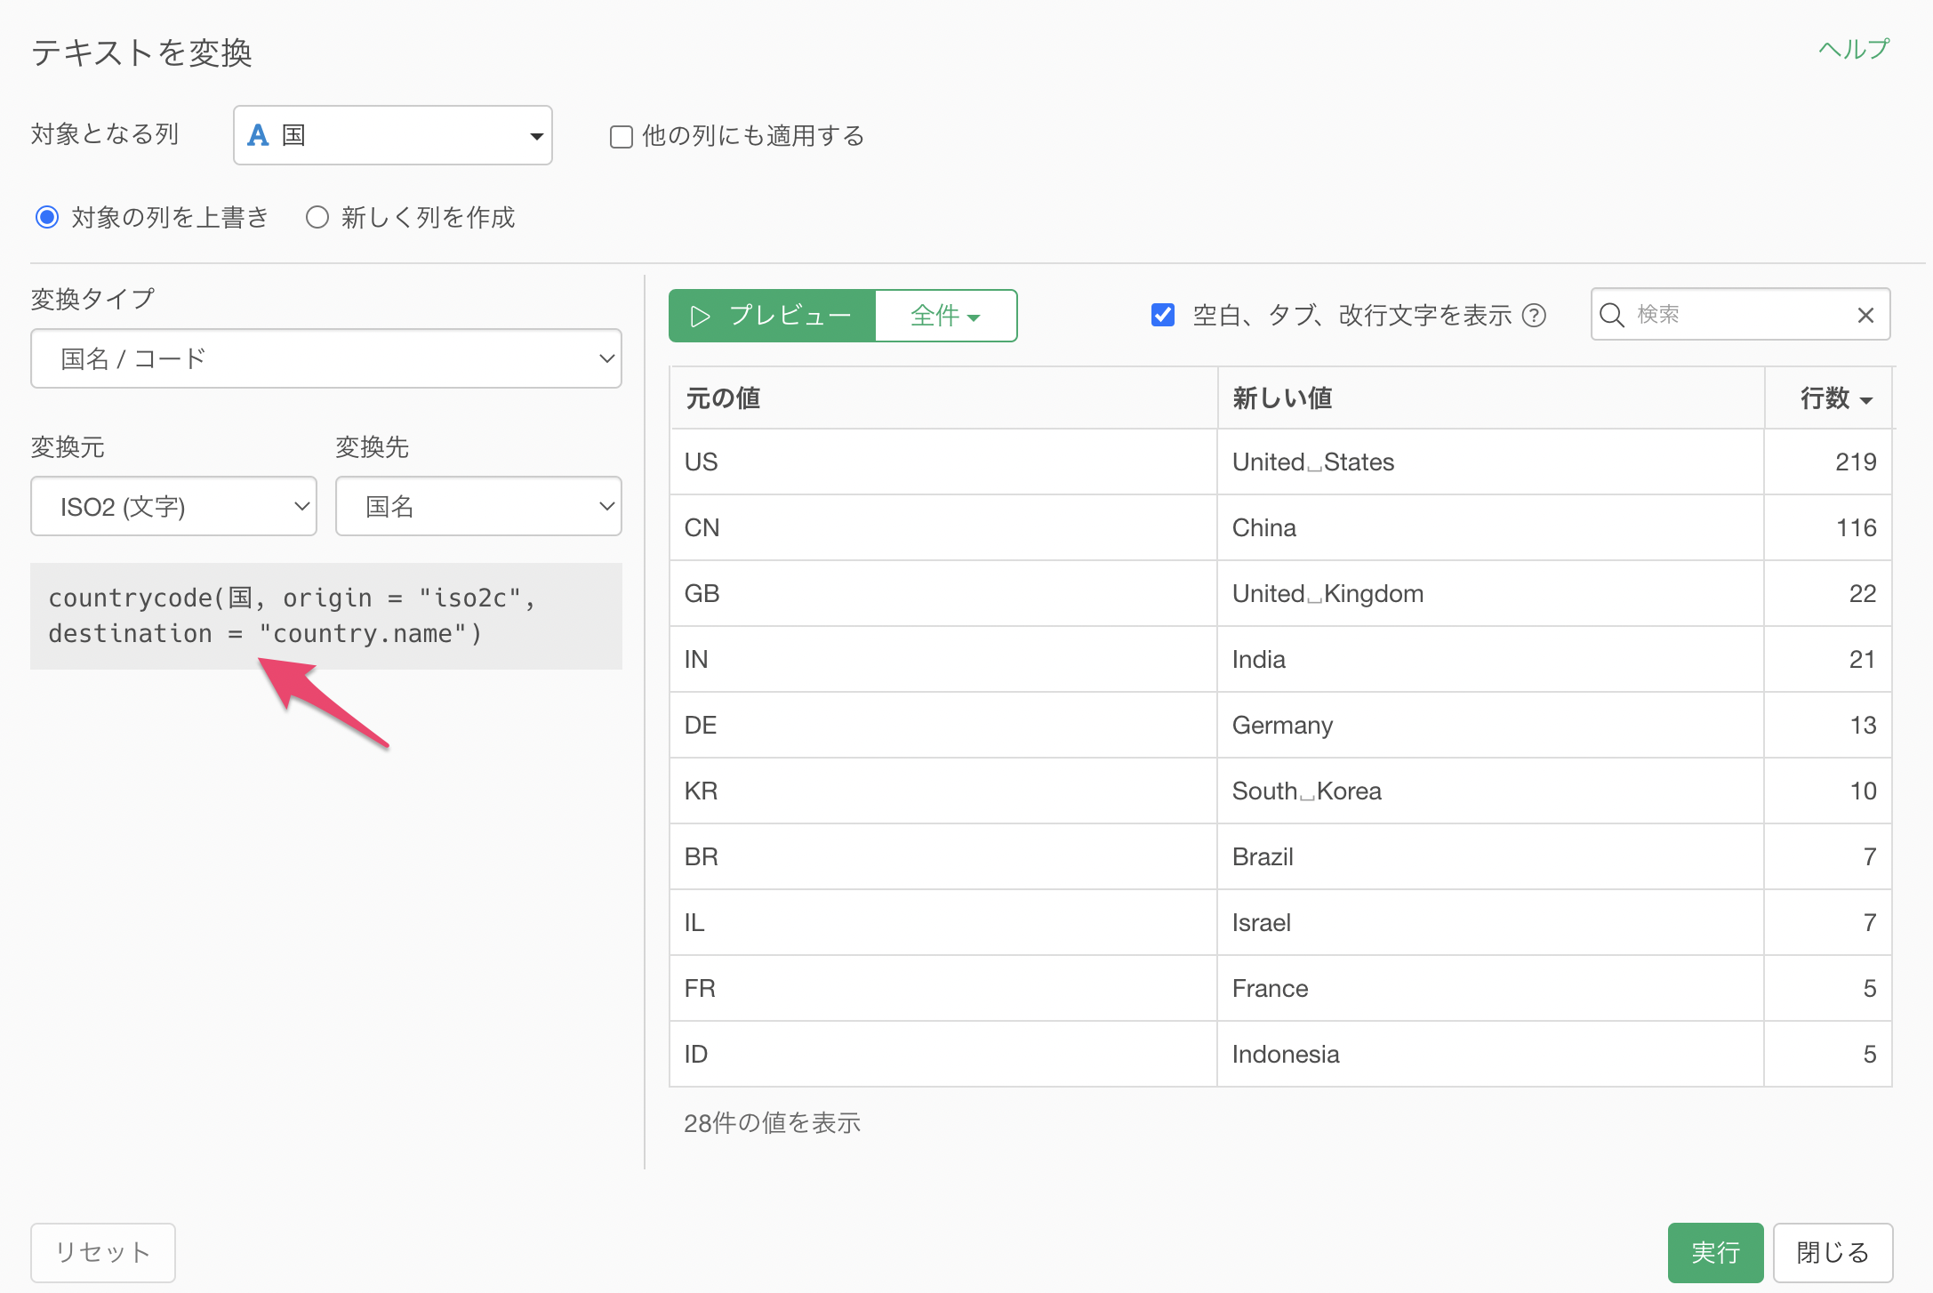Click the question mark help icon
Viewport: 1933px width, 1293px height.
coord(1535,315)
